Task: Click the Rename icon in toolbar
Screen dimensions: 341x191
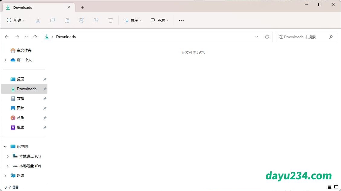Action: 82,20
